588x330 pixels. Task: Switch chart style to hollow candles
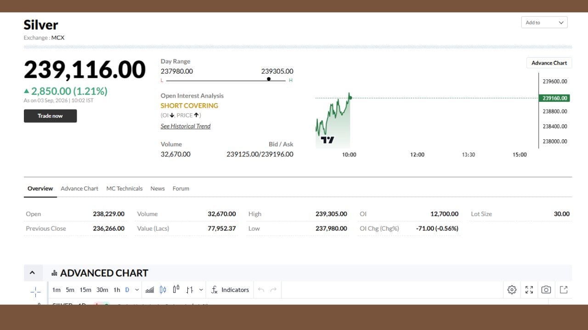click(x=176, y=290)
